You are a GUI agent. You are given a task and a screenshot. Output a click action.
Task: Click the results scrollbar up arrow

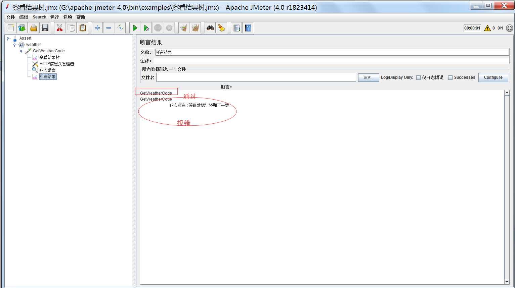pyautogui.click(x=507, y=93)
